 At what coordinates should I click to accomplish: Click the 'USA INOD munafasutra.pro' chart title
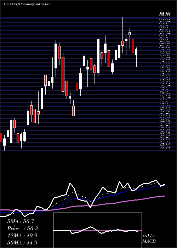(27, 4)
